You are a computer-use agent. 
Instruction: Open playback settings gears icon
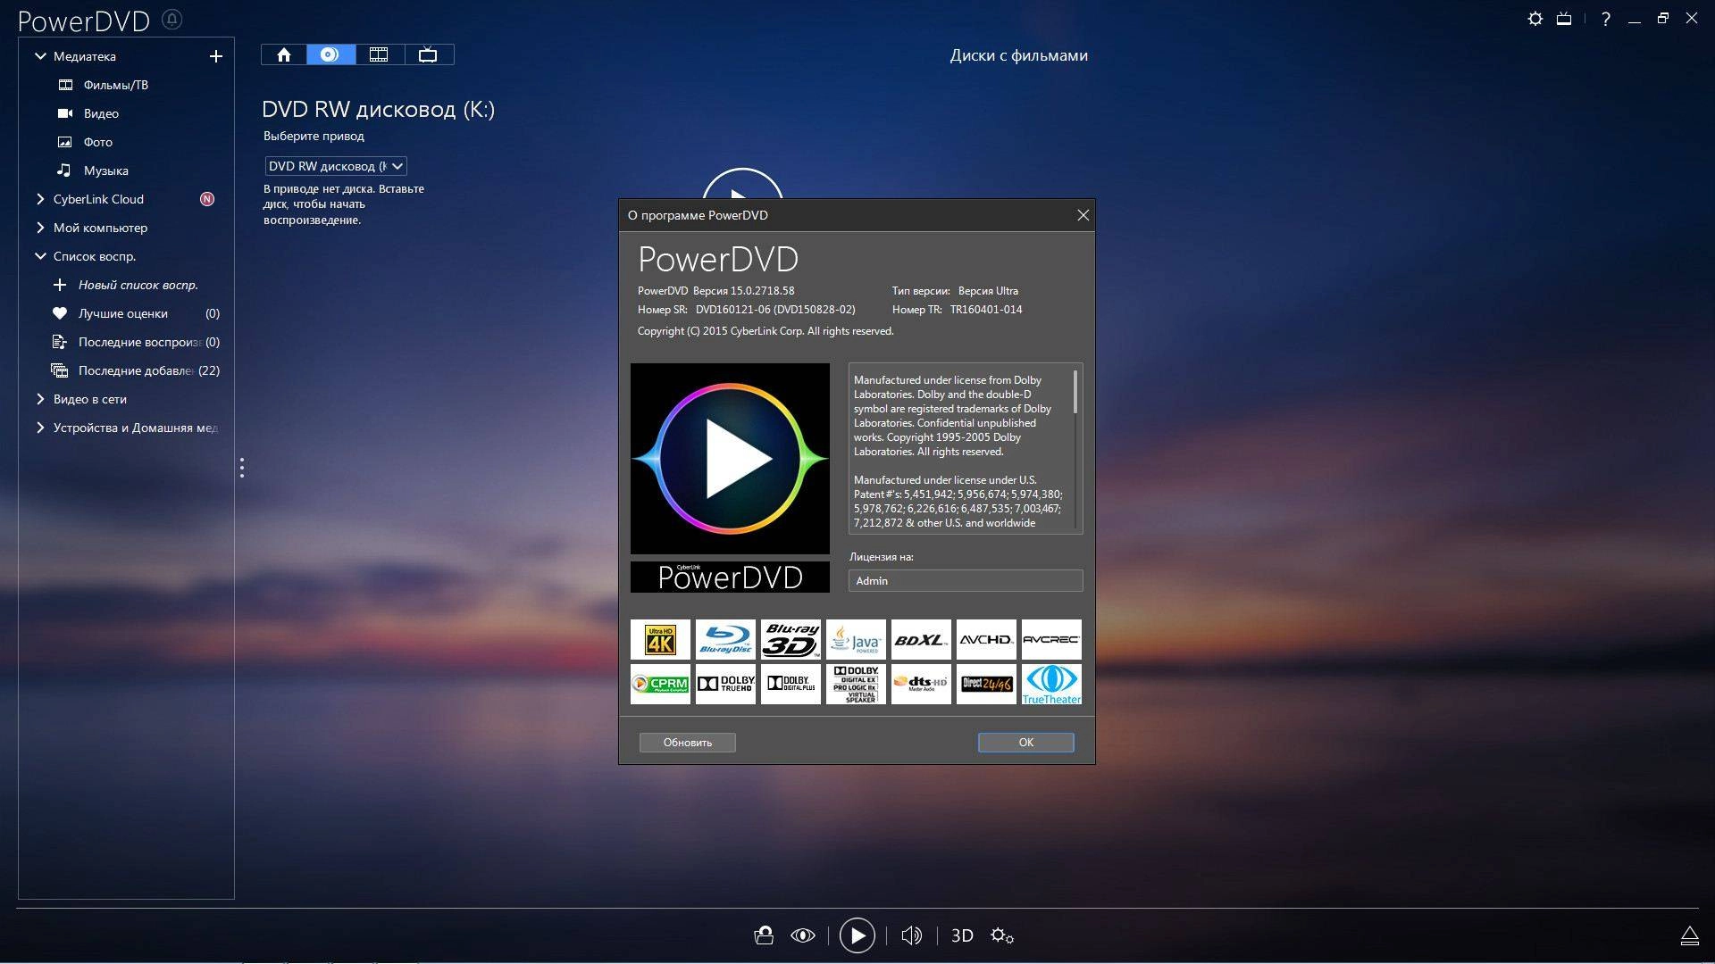click(x=1002, y=935)
